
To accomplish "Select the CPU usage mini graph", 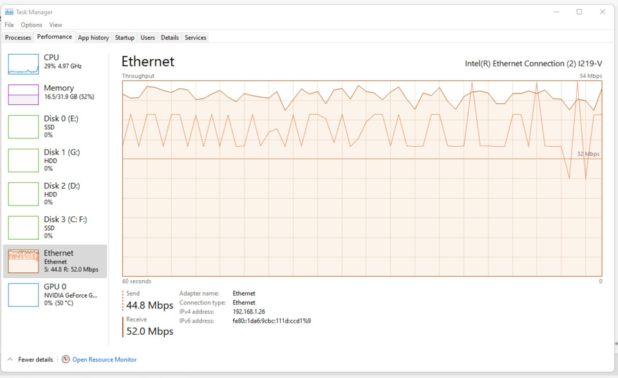I will [23, 64].
